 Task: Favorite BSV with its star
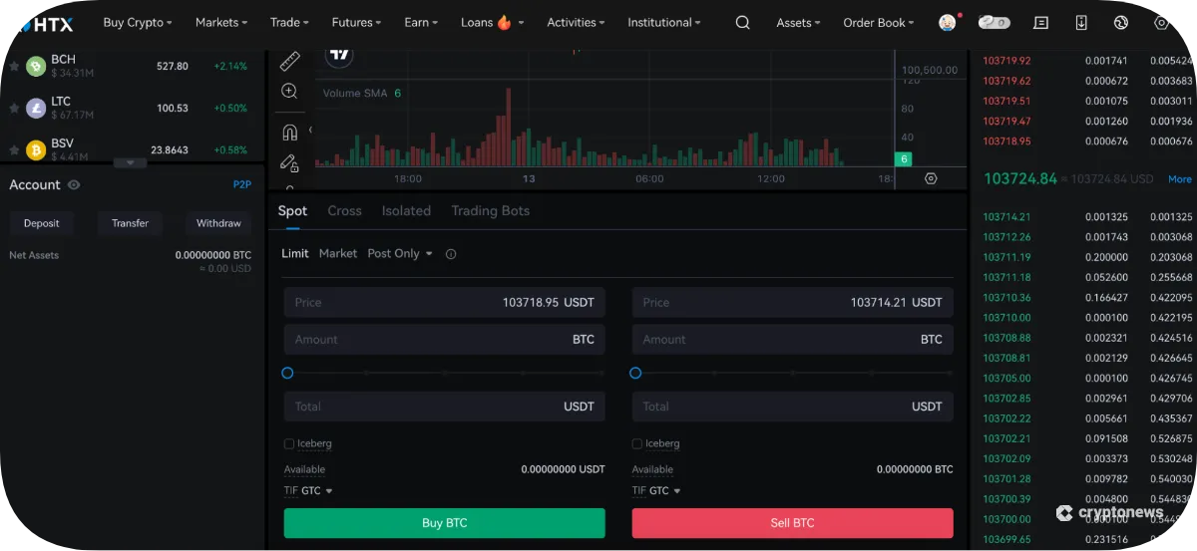tap(14, 149)
